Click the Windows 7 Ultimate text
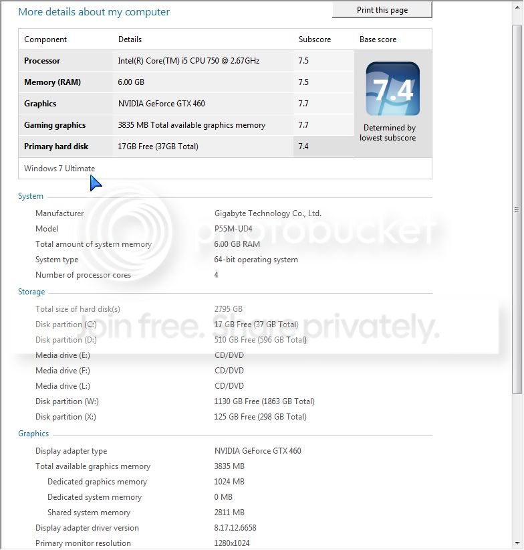 tap(59, 169)
